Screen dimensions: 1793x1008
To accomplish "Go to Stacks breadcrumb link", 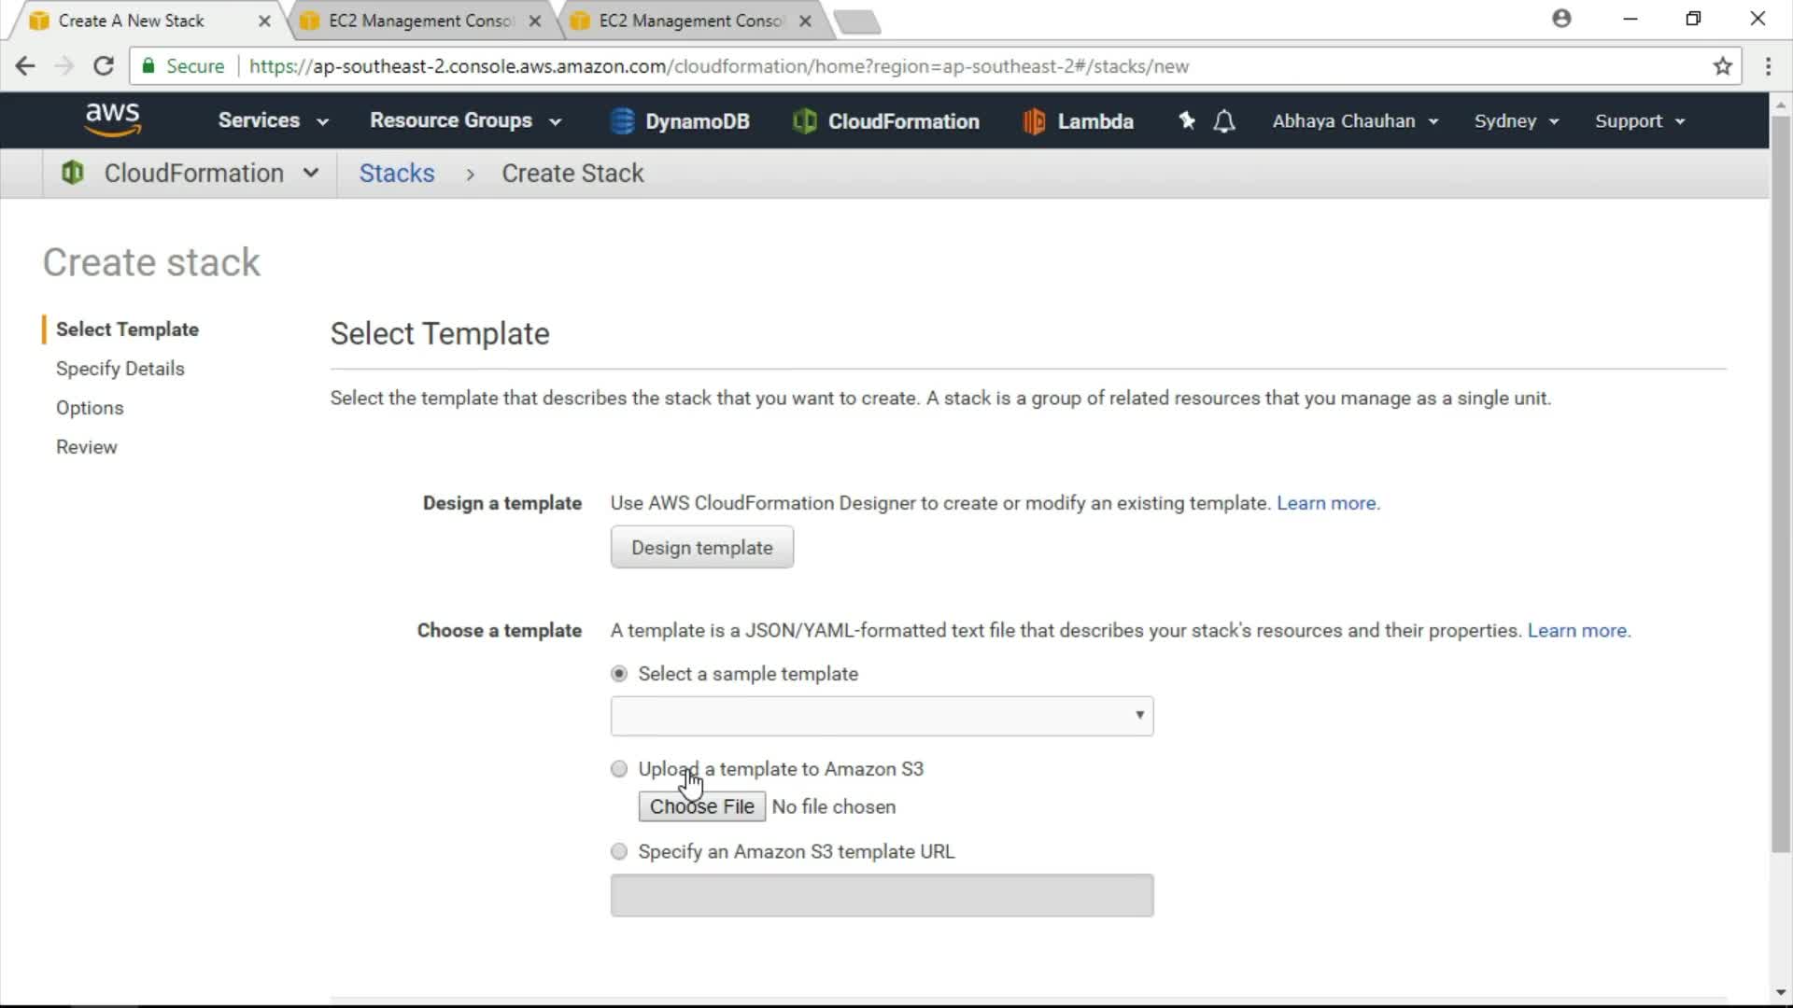I will click(397, 174).
